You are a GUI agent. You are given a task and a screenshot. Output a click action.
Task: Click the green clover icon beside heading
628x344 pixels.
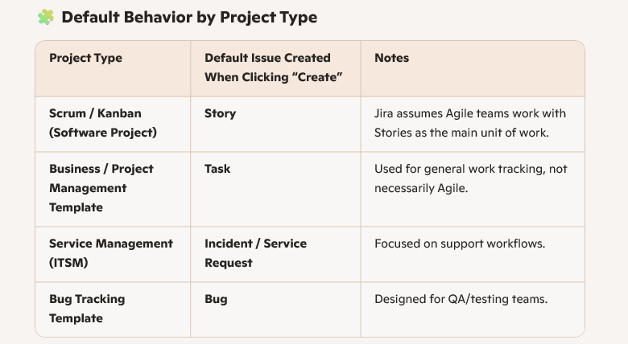point(45,17)
